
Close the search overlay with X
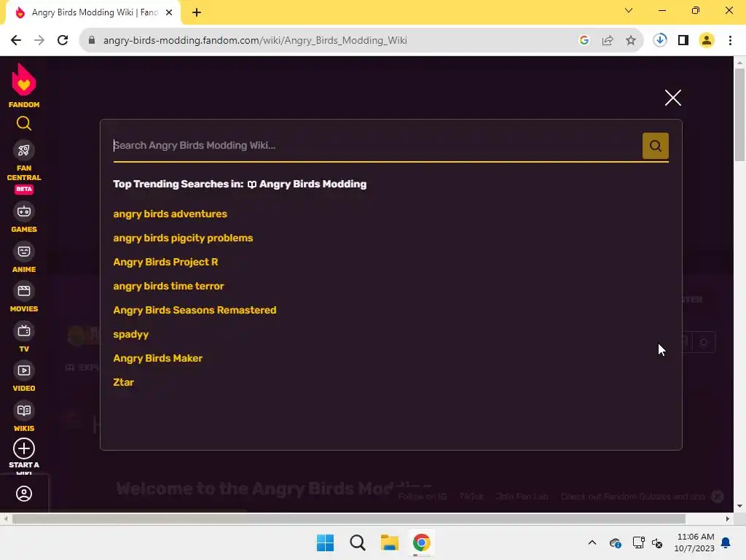pos(672,98)
